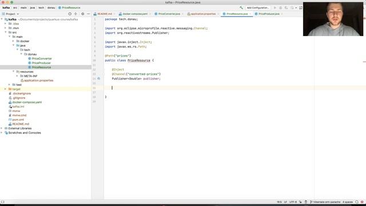Click the Run play icon in toolbar

(275, 7)
